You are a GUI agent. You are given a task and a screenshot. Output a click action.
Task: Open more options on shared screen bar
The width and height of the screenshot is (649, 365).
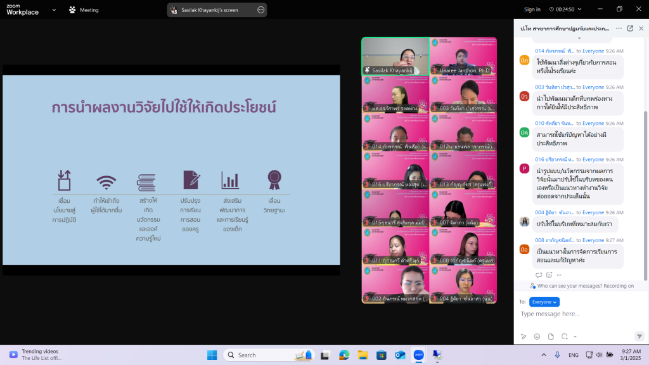pyautogui.click(x=260, y=10)
